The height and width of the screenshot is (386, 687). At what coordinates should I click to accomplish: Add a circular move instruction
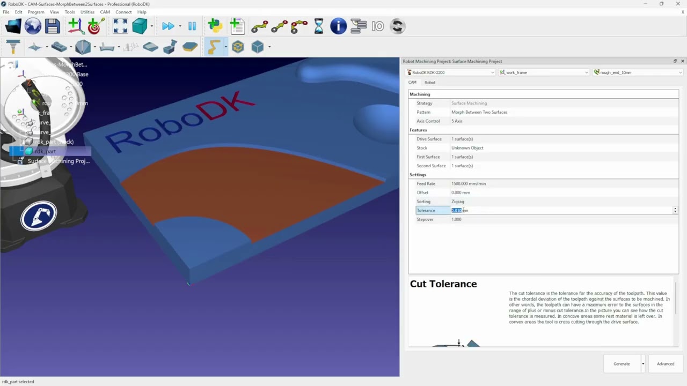[299, 26]
